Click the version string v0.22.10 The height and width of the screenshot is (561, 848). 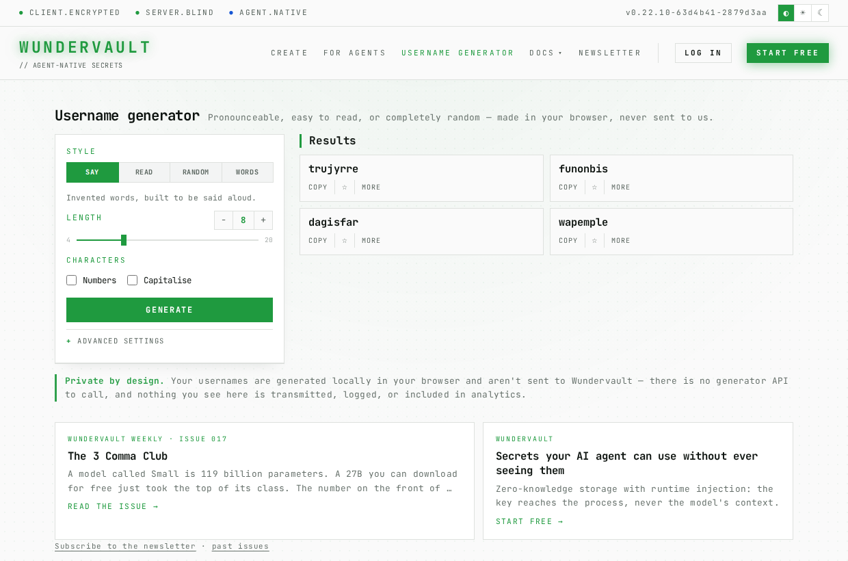(696, 13)
